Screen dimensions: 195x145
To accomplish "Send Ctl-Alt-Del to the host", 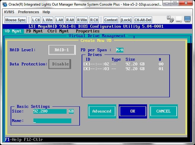I will 143,20.
